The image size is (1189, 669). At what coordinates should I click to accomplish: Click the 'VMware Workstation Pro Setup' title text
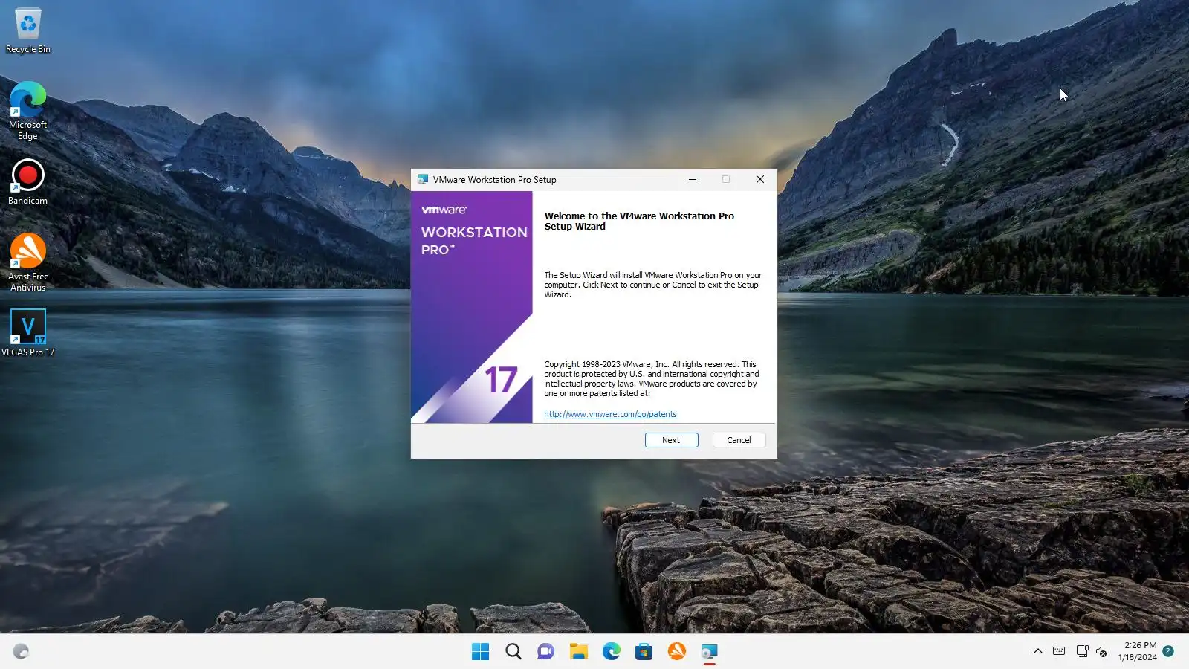coord(494,180)
